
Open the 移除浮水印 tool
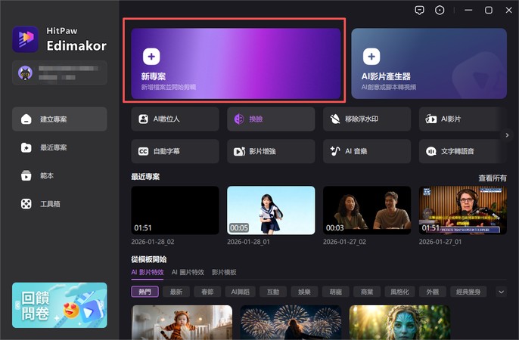[x=367, y=119]
